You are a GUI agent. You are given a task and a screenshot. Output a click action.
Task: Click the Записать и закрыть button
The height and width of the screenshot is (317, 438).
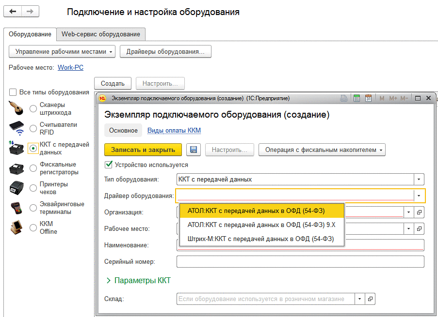(143, 150)
